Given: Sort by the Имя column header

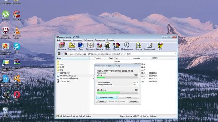Looking at the screenshot, I should pyautogui.click(x=73, y=58).
